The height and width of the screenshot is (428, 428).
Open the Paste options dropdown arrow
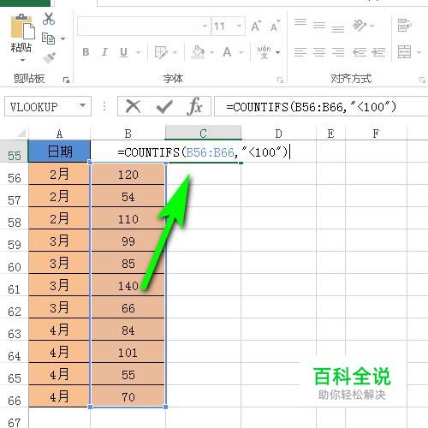[x=22, y=60]
